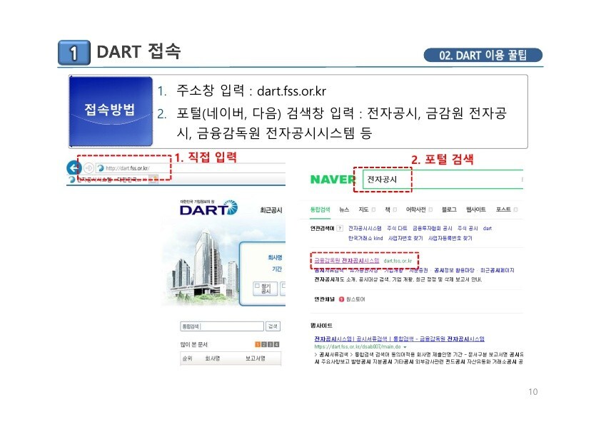The height and width of the screenshot is (424, 601).
Task: Click the 보고서명 column header
Action: [256, 358]
